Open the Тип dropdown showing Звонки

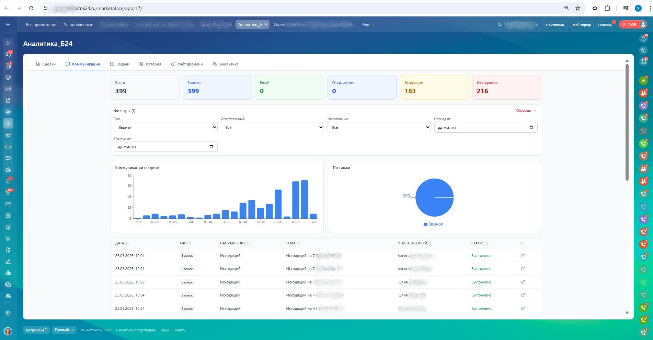click(165, 127)
